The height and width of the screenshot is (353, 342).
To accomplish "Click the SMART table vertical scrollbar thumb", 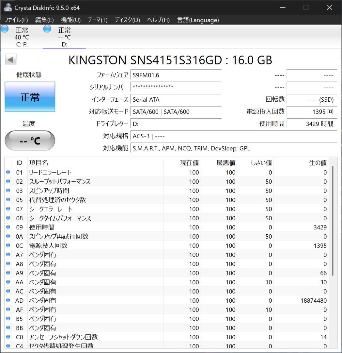I will point(333,221).
